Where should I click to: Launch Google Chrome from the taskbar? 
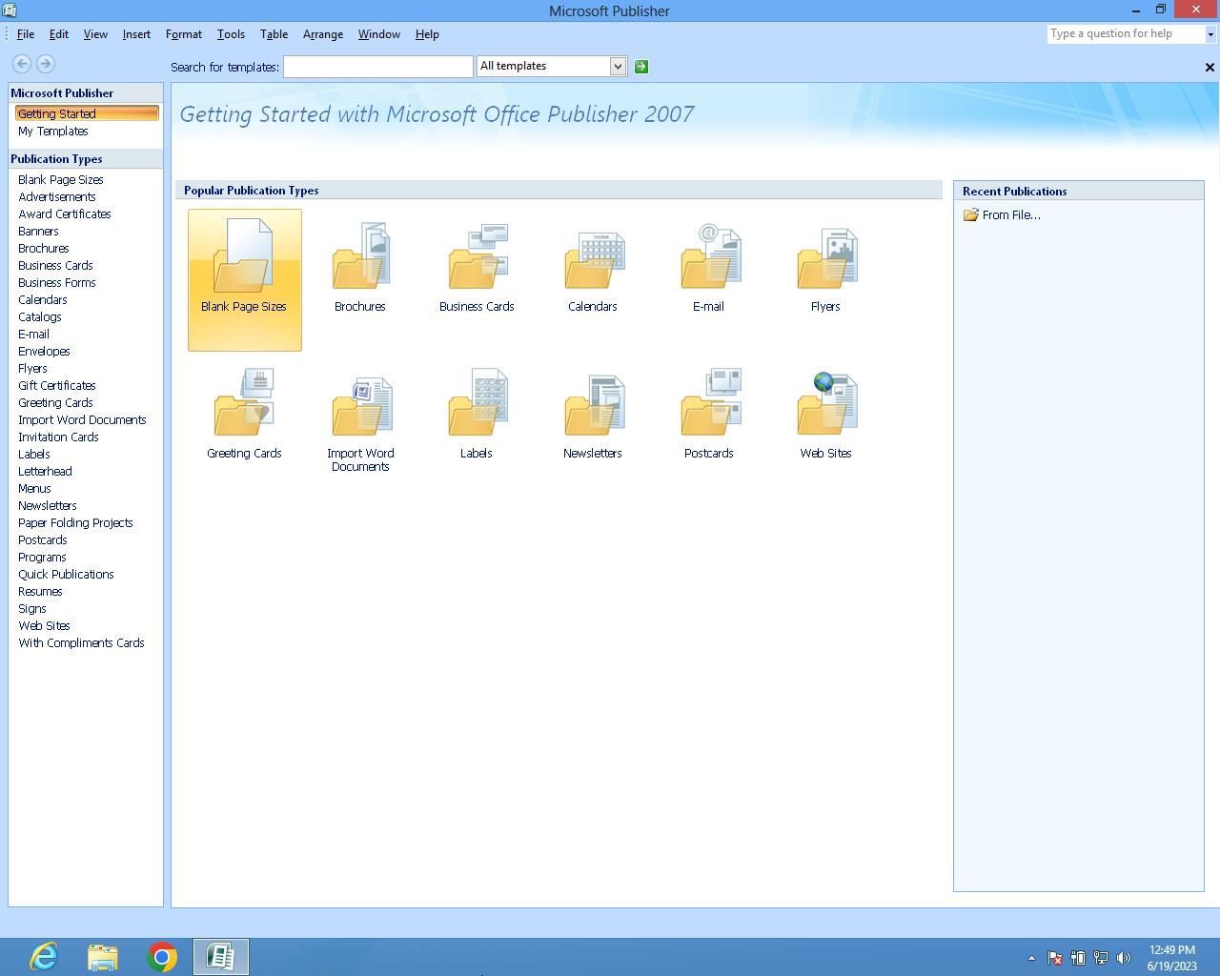162,957
